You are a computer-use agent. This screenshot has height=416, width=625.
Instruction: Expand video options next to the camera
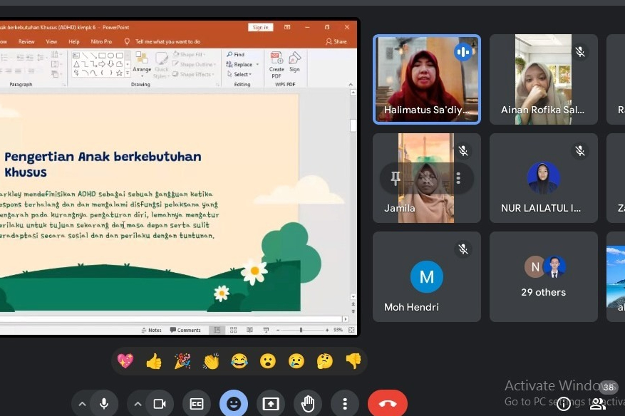[x=138, y=402]
